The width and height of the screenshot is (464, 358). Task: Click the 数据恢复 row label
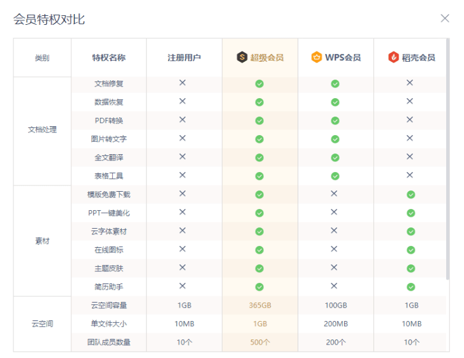tap(108, 102)
